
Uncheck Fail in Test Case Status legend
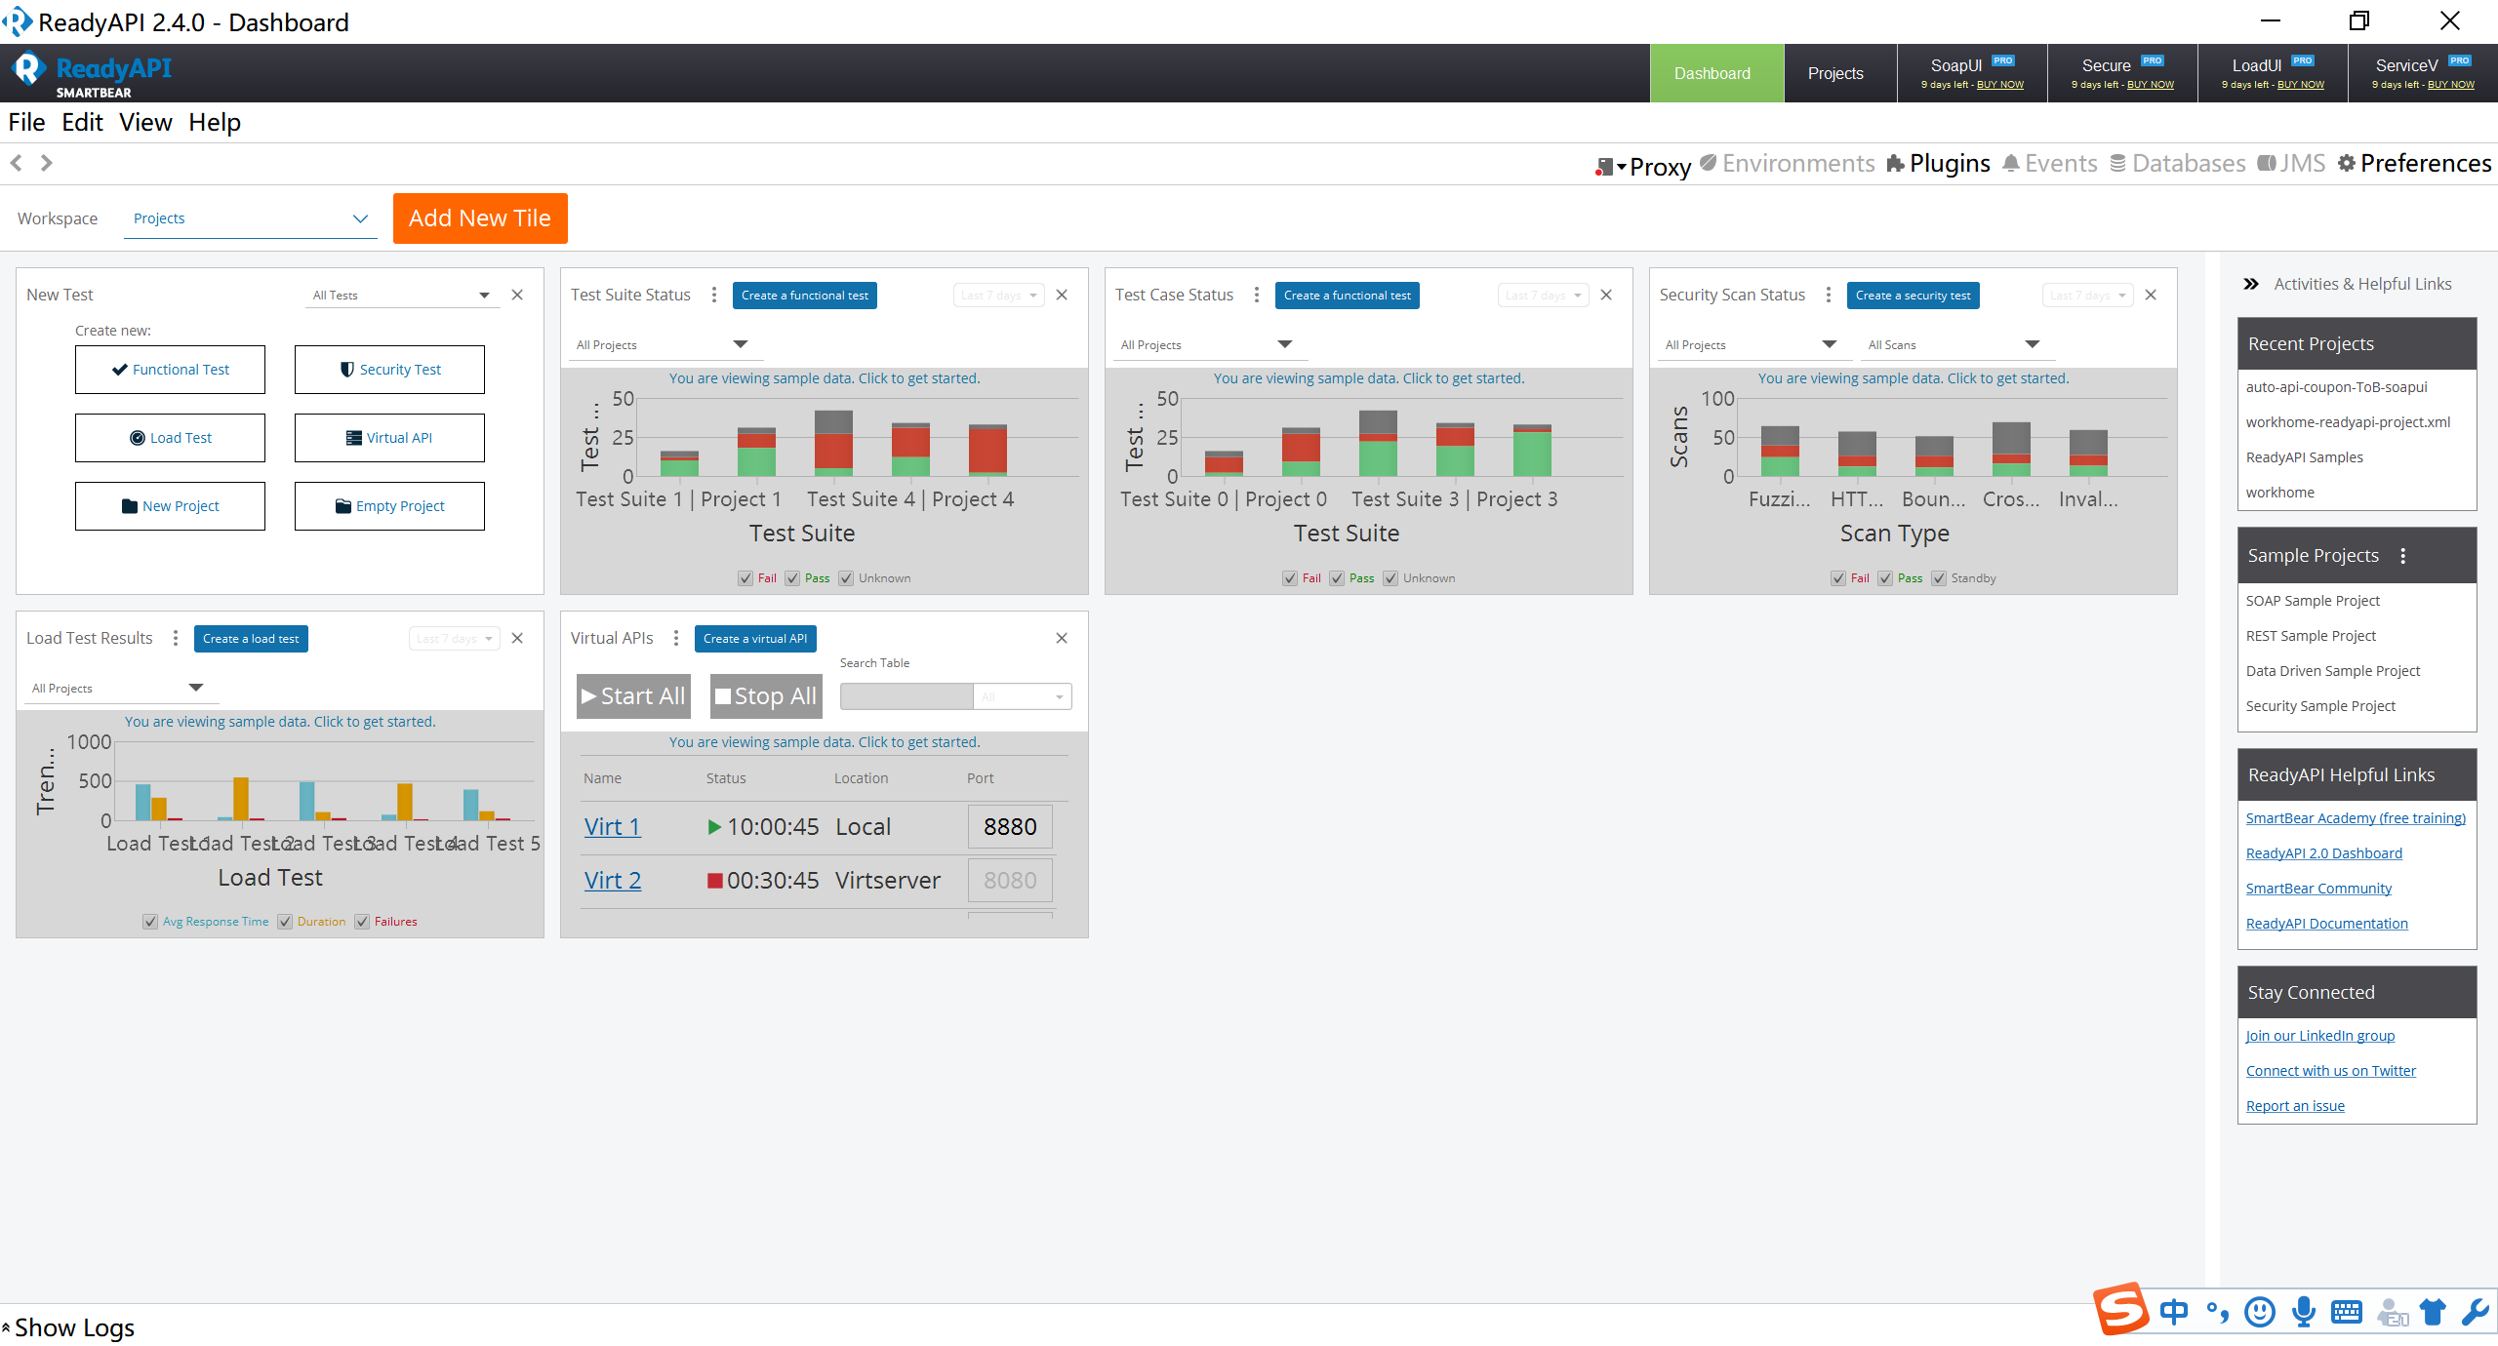point(1290,578)
